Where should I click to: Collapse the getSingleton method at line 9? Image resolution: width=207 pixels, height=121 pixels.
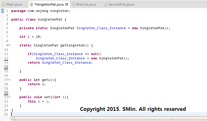click(x=10, y=45)
